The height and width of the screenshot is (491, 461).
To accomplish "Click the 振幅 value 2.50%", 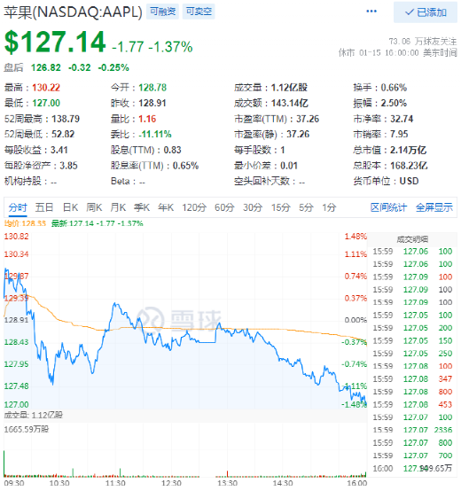I will click(394, 103).
